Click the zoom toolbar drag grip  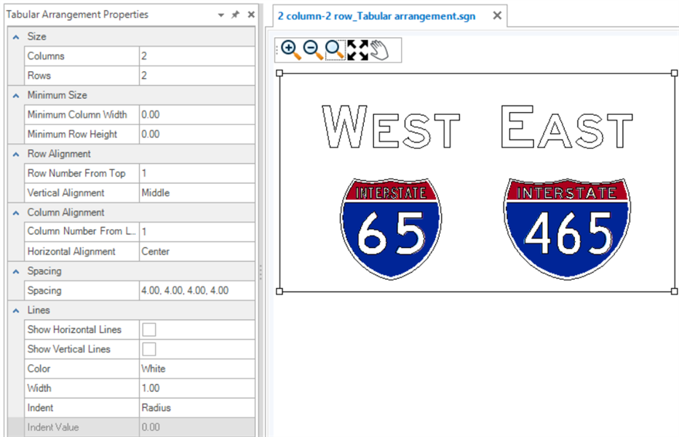point(277,50)
